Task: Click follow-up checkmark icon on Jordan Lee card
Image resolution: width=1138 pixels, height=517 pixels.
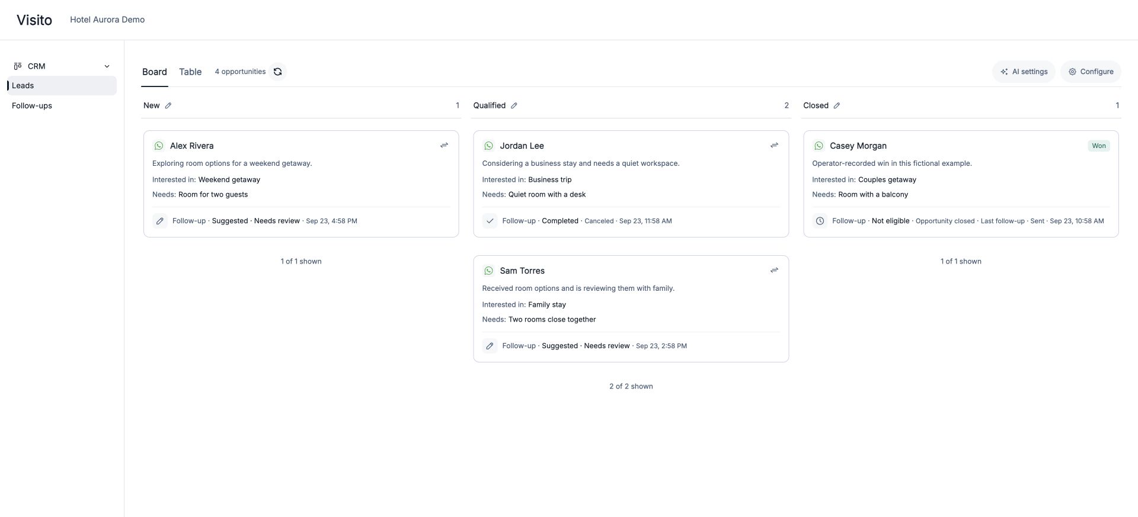Action: click(490, 221)
